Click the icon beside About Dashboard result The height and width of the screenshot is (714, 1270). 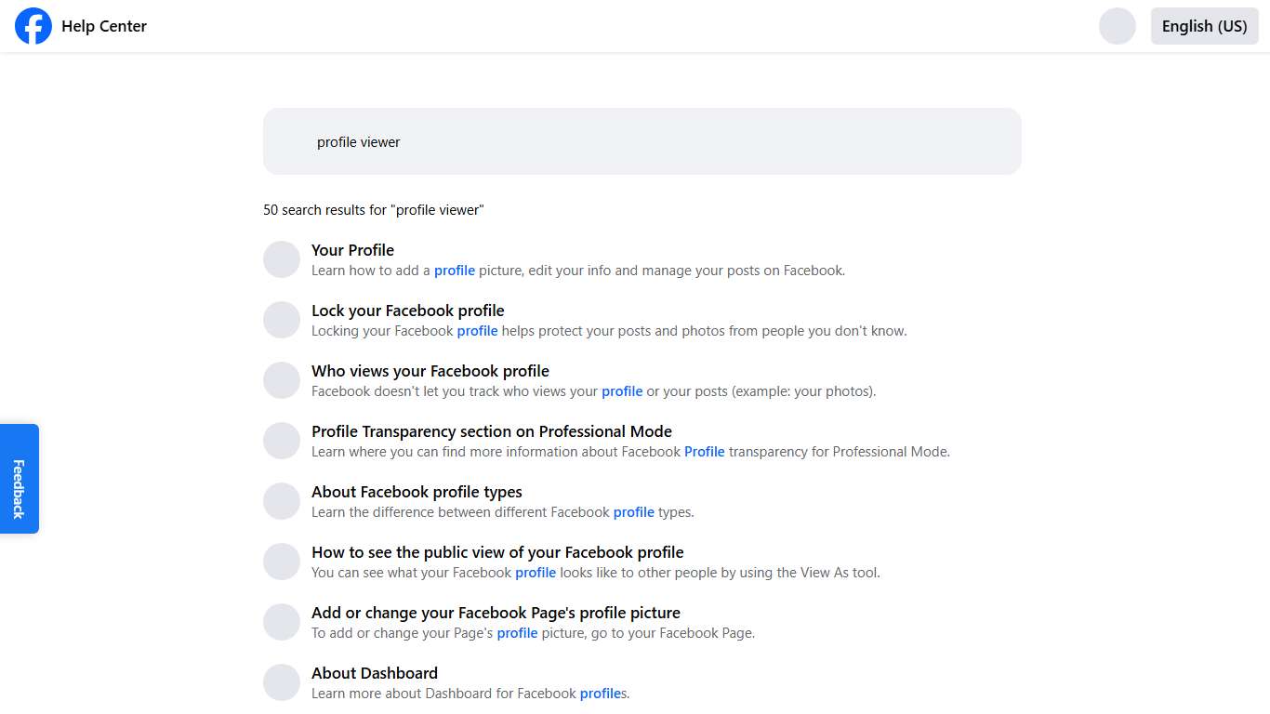click(x=282, y=682)
